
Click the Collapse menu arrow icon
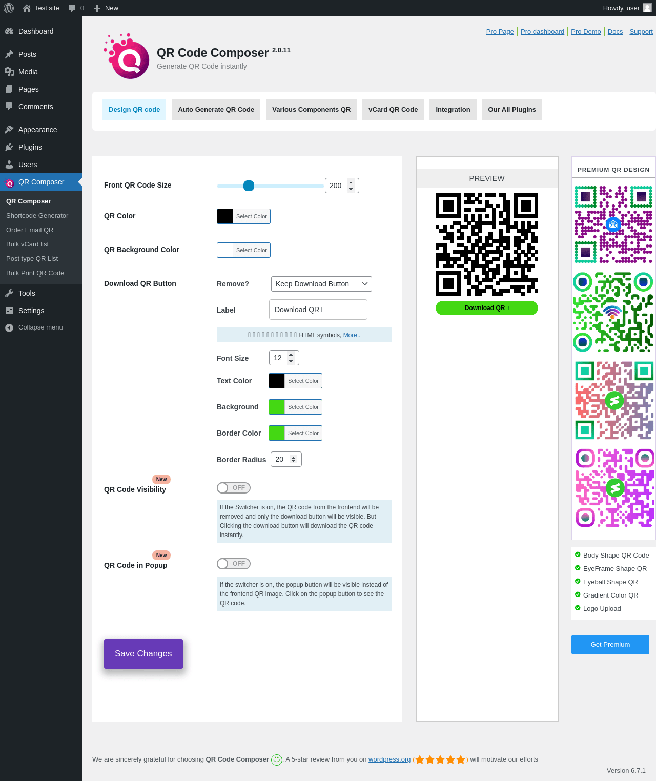point(9,328)
